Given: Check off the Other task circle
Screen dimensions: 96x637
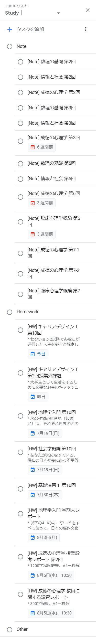Looking at the screenshot, I should pyautogui.click(x=10, y=630).
